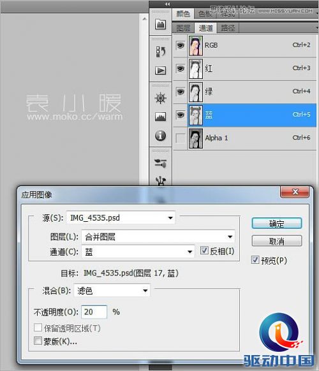Show the Alpha 1 channel visibility box
The width and height of the screenshot is (319, 371).
coord(181,138)
